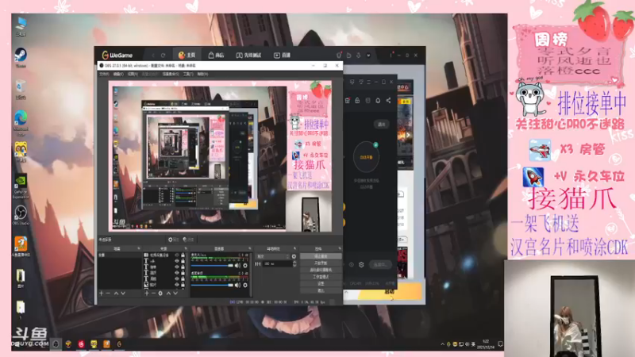Open Microsoft Edge desktop shortcut
This screenshot has width=635, height=357.
(x=21, y=123)
